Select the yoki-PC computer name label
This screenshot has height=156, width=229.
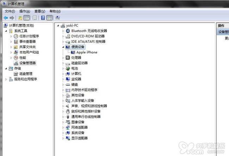(x=72, y=26)
